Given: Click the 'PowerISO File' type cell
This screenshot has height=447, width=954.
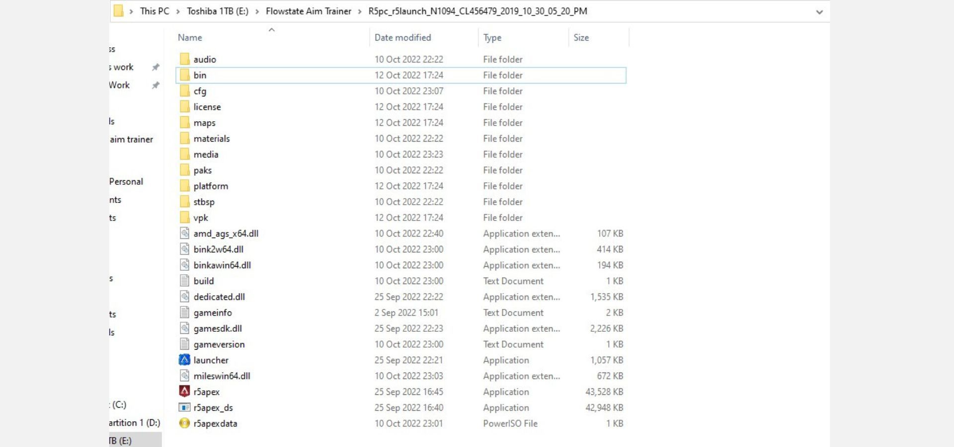Looking at the screenshot, I should (510, 424).
